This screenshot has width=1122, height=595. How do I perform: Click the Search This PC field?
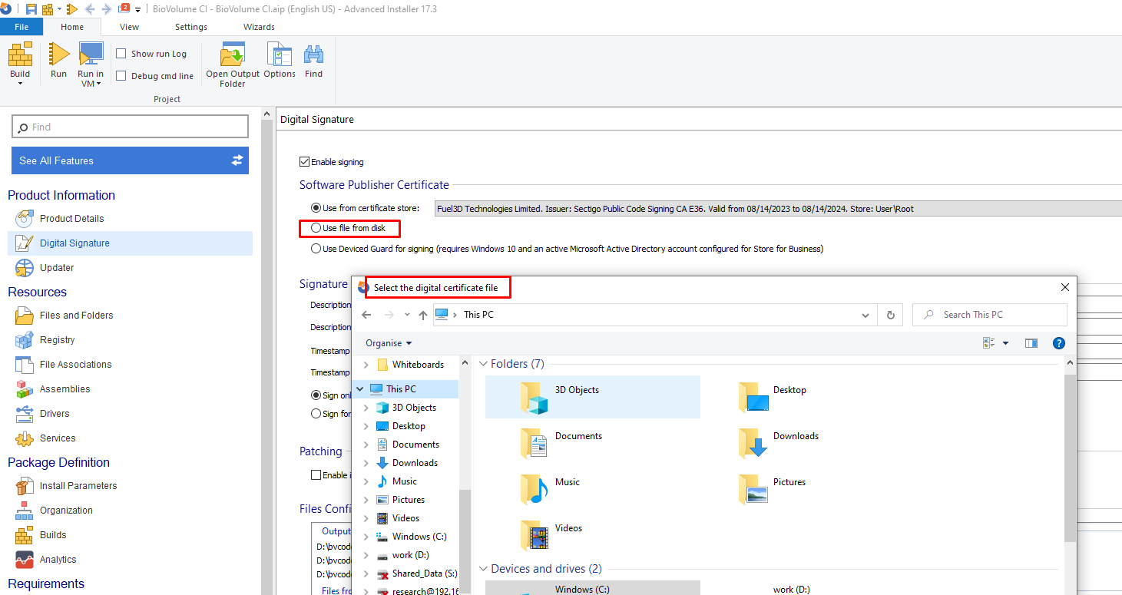tap(989, 315)
